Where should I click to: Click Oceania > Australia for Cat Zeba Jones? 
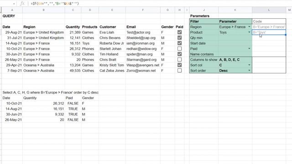[39, 71]
